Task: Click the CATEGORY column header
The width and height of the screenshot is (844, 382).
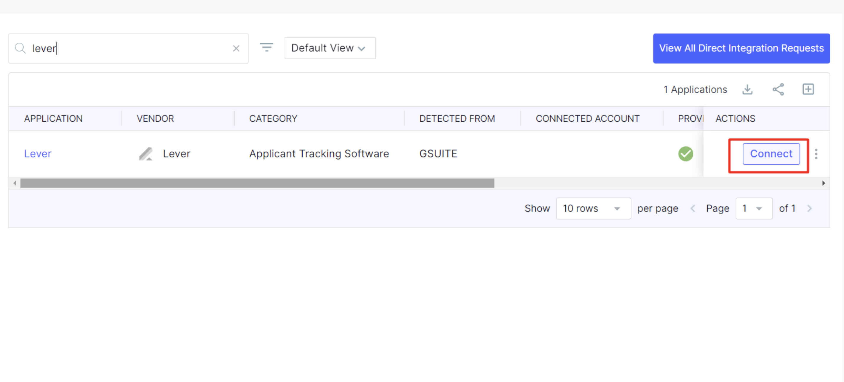Action: pyautogui.click(x=273, y=118)
